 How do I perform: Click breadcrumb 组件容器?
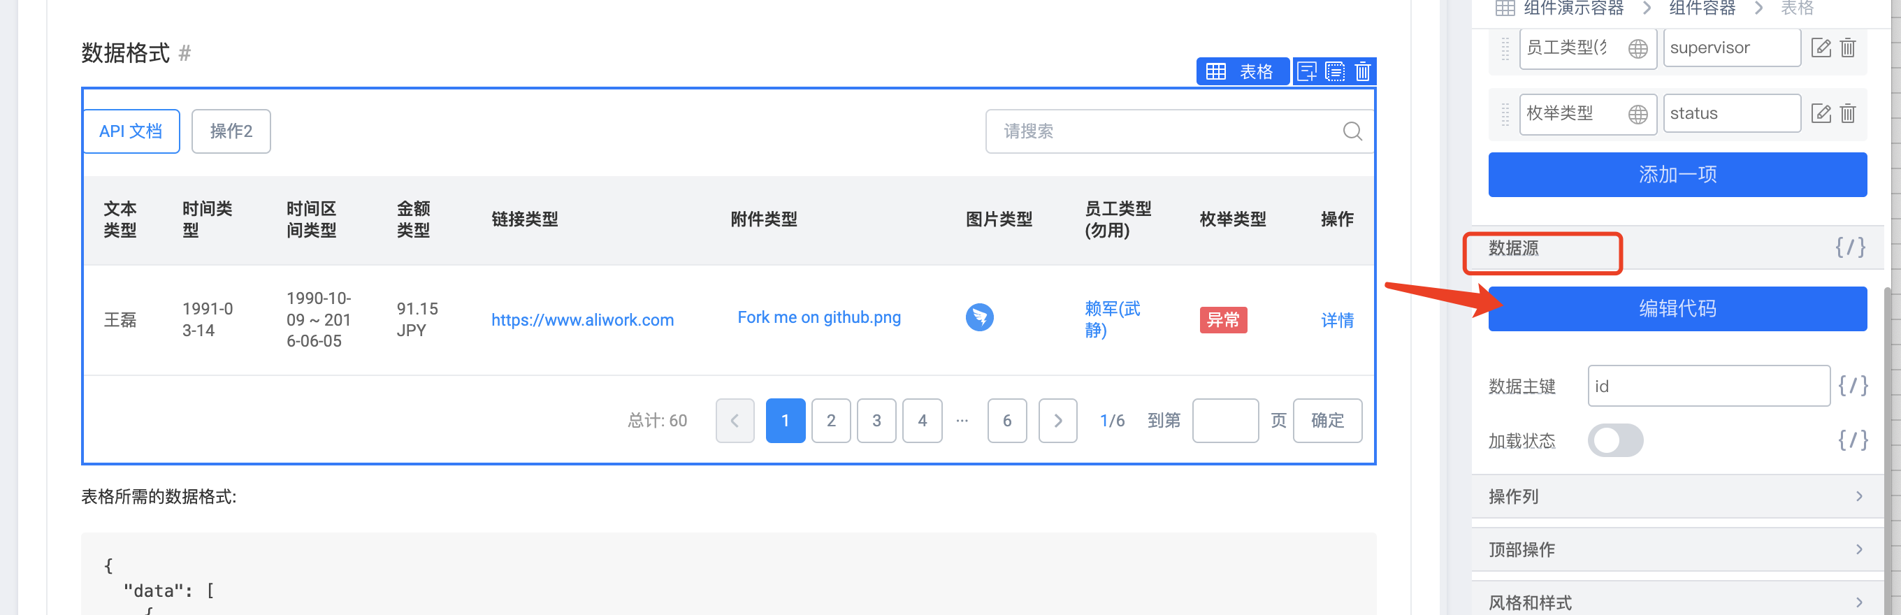(1702, 8)
